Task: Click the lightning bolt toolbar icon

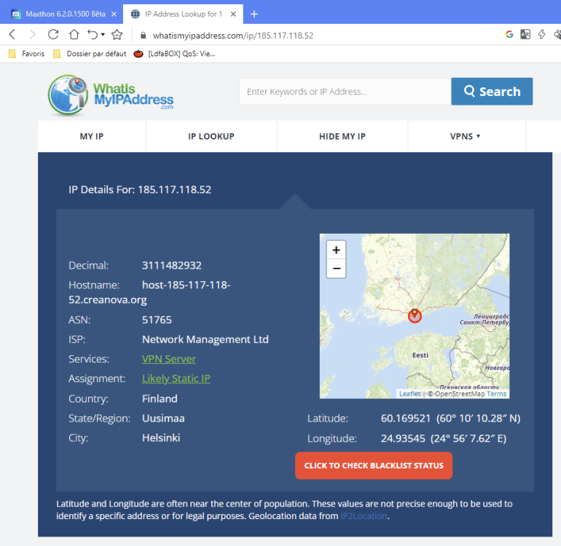Action: [x=541, y=34]
